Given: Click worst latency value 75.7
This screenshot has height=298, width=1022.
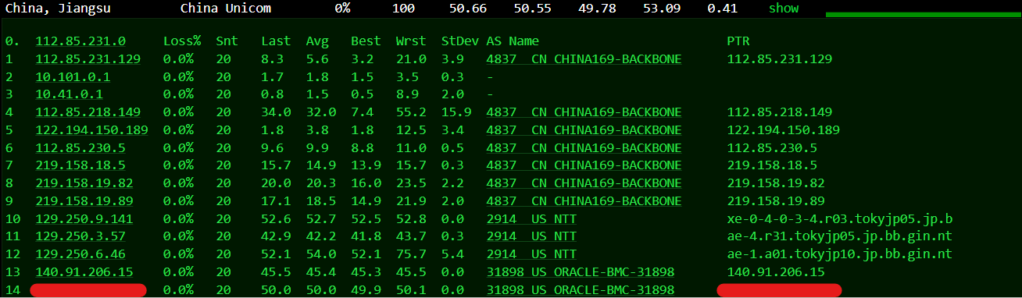Looking at the screenshot, I should tap(411, 255).
